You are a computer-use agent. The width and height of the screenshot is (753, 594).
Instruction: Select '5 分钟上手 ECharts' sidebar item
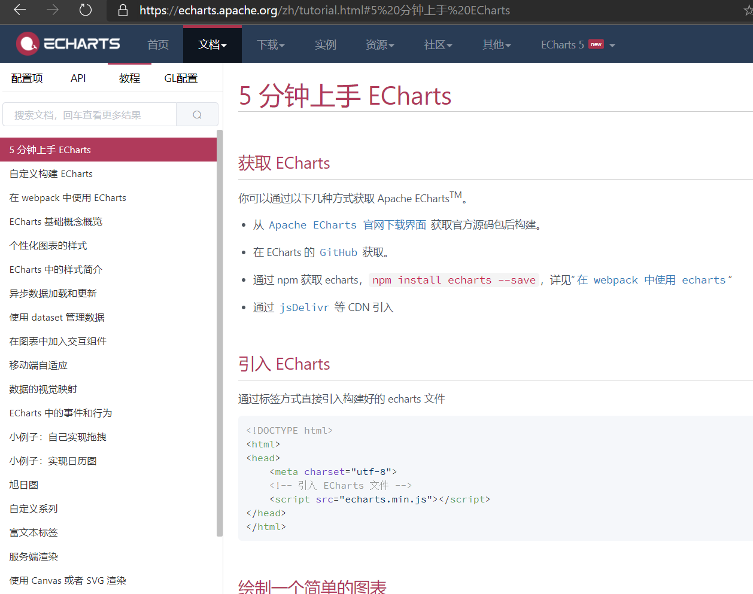pyautogui.click(x=108, y=150)
